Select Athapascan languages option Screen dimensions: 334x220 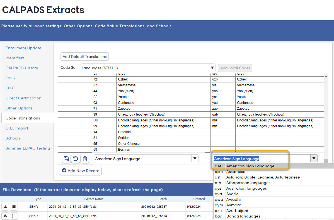click(x=274, y=183)
